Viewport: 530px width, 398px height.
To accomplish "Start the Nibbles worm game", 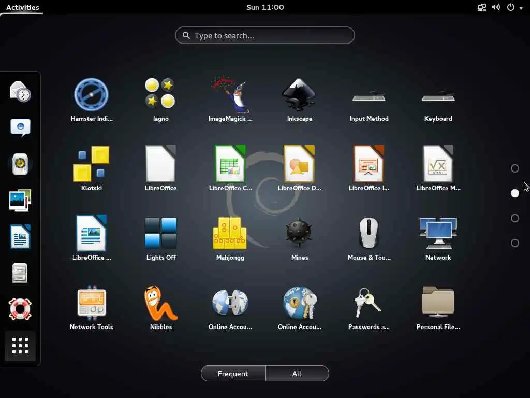I will click(x=160, y=307).
